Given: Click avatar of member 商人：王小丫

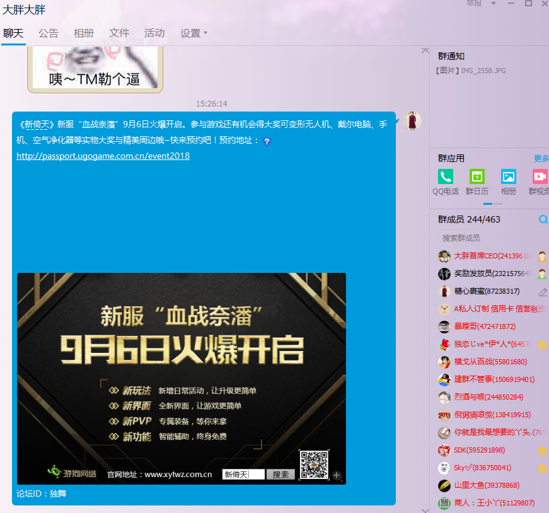Looking at the screenshot, I should point(444,503).
